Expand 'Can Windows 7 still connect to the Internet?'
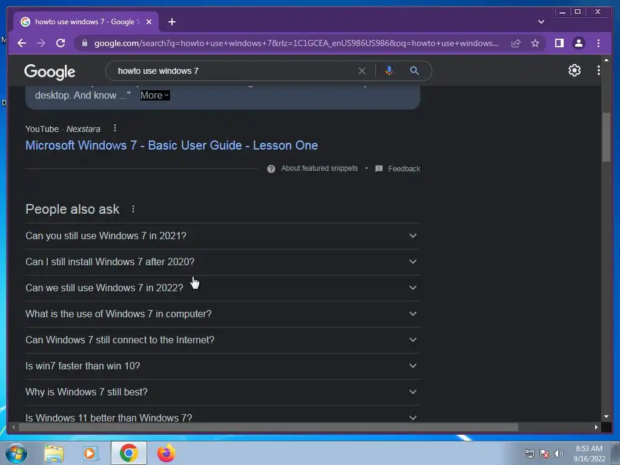The width and height of the screenshot is (620, 465). coord(222,340)
